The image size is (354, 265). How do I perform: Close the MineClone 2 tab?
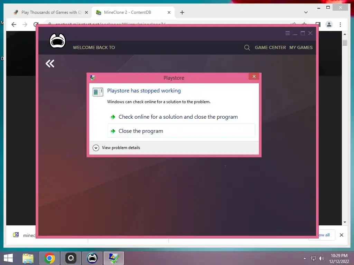tap(169, 13)
